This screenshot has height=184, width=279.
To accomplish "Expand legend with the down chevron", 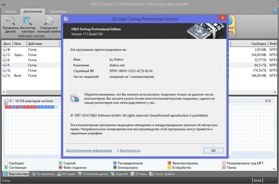I will [x=274, y=169].
